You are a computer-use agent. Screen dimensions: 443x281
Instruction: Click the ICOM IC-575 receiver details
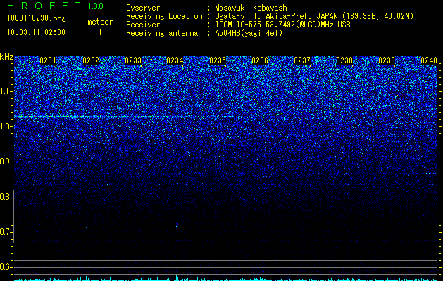[x=282, y=25]
